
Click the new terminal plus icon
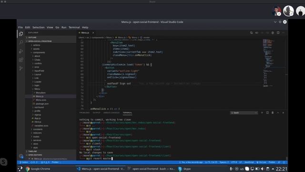262,113
